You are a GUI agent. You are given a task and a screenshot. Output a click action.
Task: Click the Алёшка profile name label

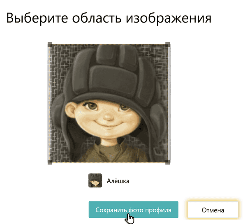[118, 181]
